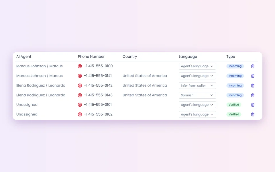The height and width of the screenshot is (172, 275).
Task: Click United States of America on 0142 row
Action: pos(145,85)
